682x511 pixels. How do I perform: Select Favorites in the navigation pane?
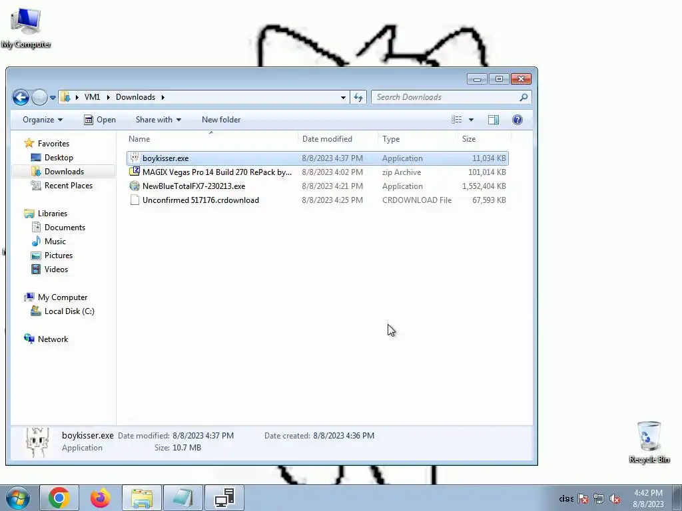click(x=47, y=144)
